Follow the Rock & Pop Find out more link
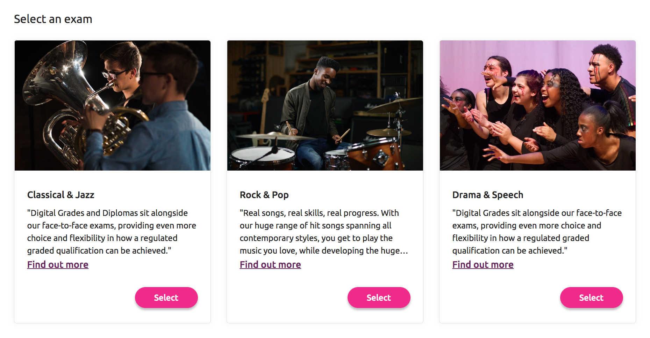 point(270,265)
